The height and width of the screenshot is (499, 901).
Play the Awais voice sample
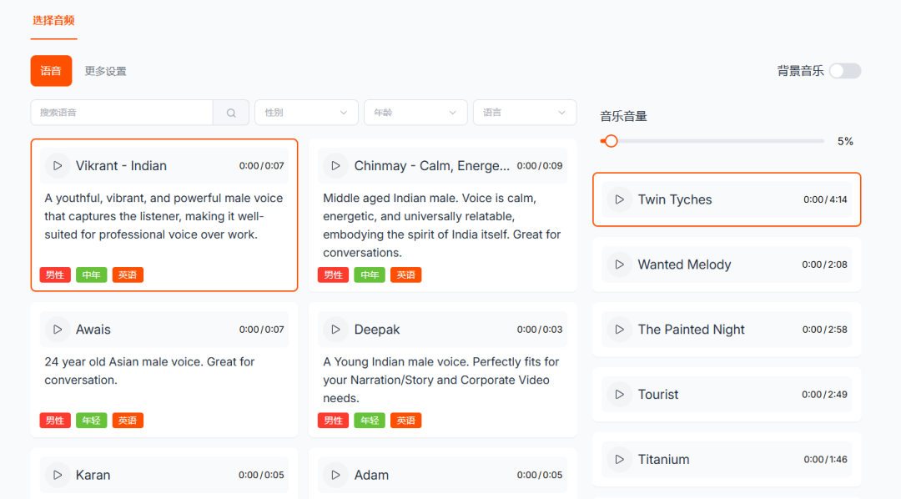(x=58, y=330)
